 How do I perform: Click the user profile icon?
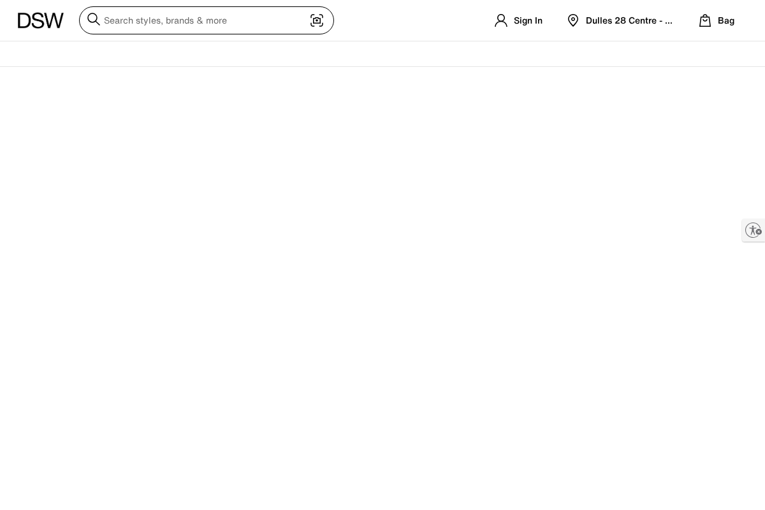501,20
